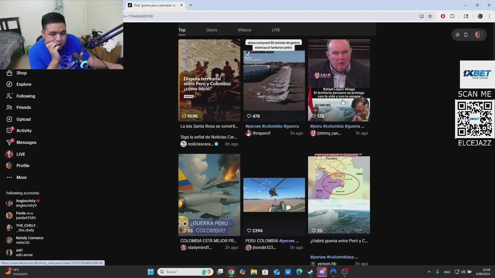Click the #guerra hashtag under thmperu1 video
Viewport: 495px width, 278px height.
coord(291,126)
